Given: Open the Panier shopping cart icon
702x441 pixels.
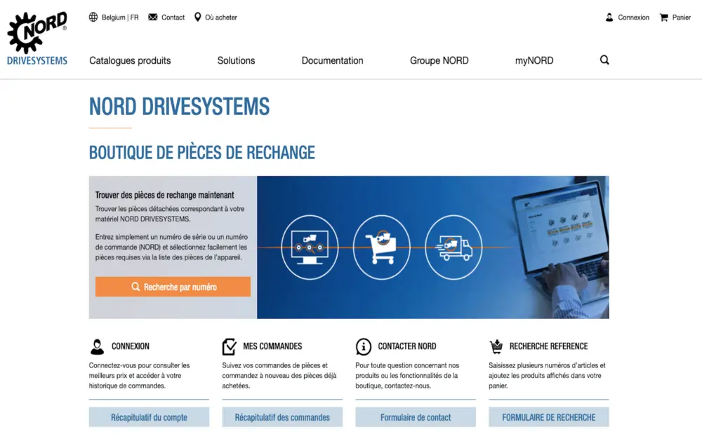Looking at the screenshot, I should (663, 18).
